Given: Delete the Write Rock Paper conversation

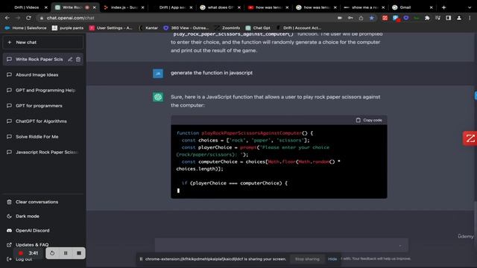Looking at the screenshot, I should (78, 60).
